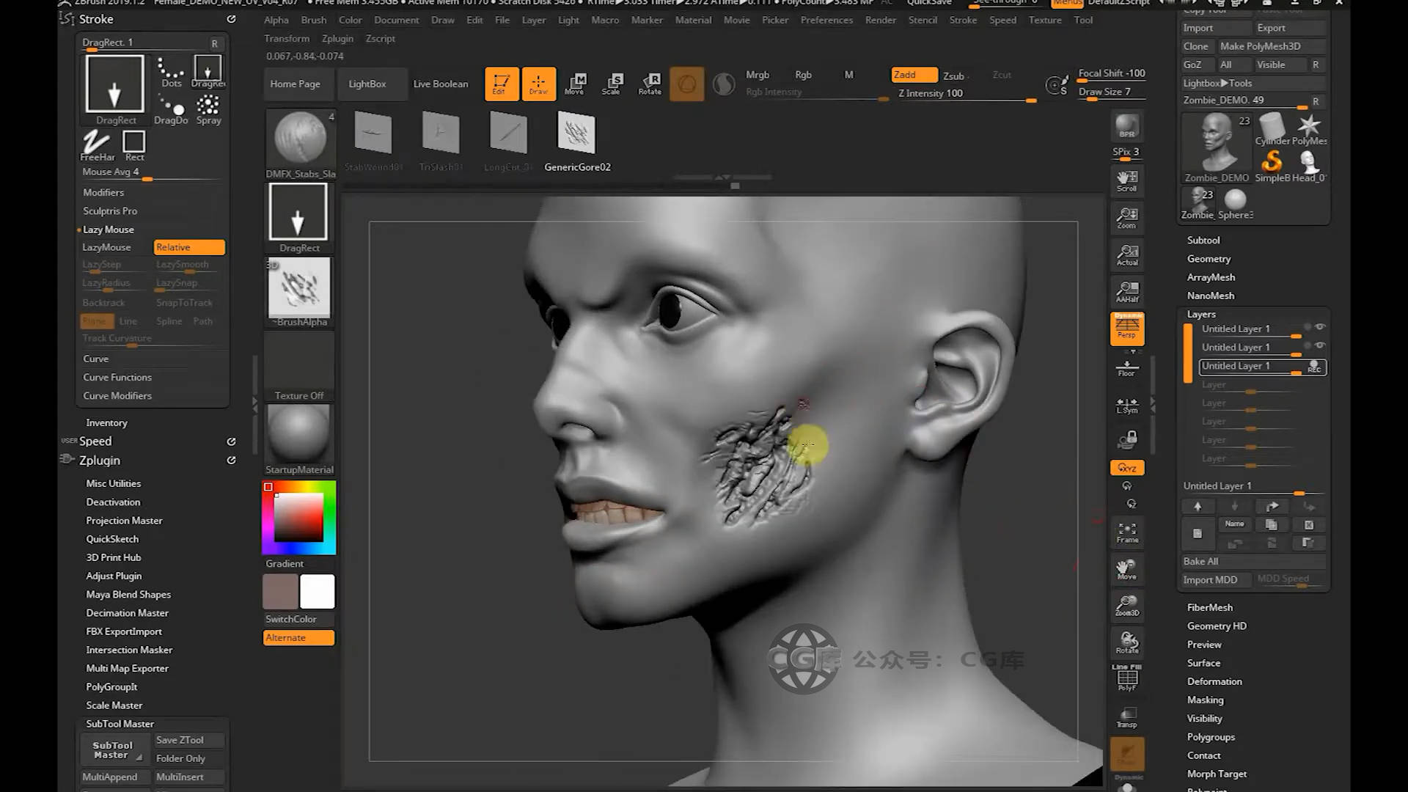This screenshot has width=1408, height=792.
Task: Click Make PolyMesh3D button
Action: pyautogui.click(x=1261, y=46)
